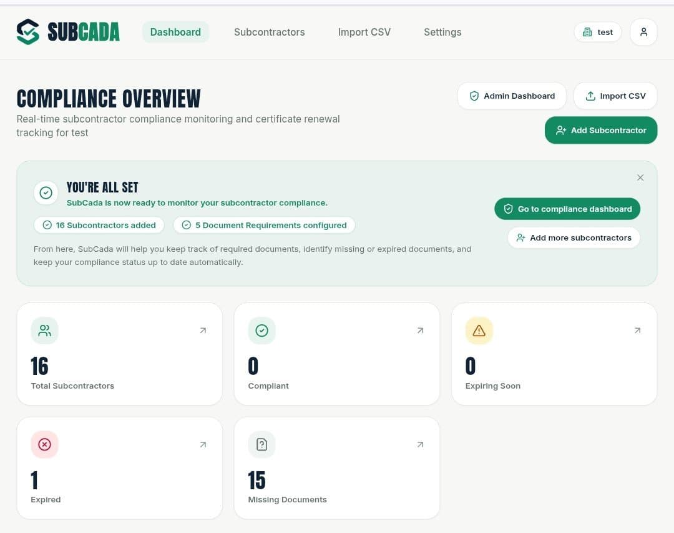
Task: Go to the Subcontractors tab
Action: [x=269, y=32]
